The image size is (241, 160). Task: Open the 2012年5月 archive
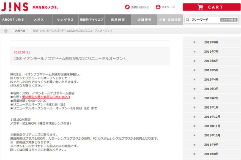(x=212, y=70)
